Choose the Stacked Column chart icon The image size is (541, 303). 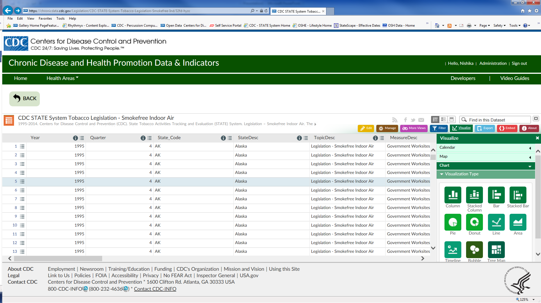coord(474,195)
